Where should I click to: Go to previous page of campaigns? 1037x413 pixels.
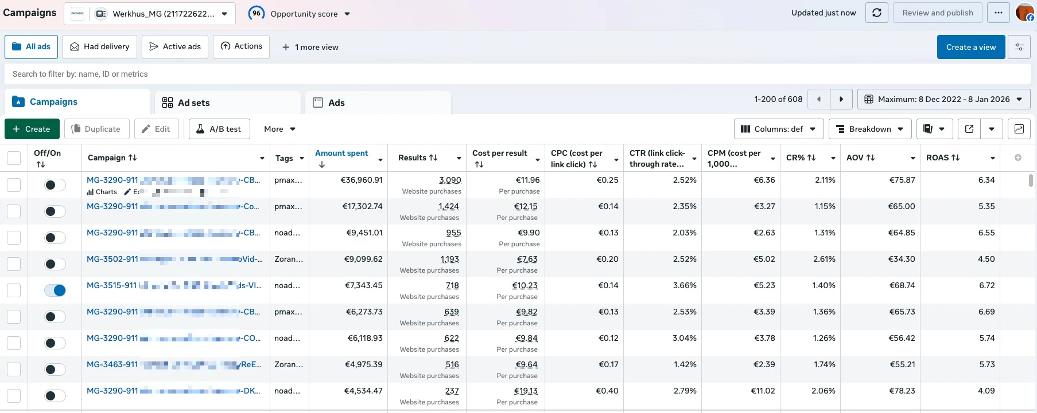pos(819,99)
